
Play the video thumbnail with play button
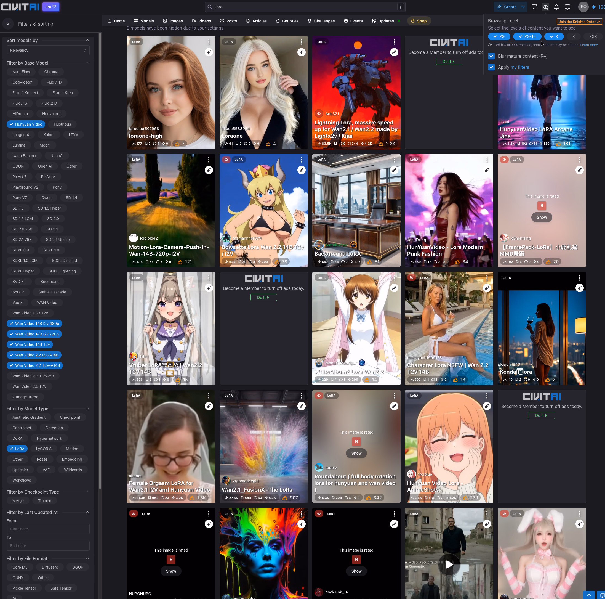click(449, 564)
